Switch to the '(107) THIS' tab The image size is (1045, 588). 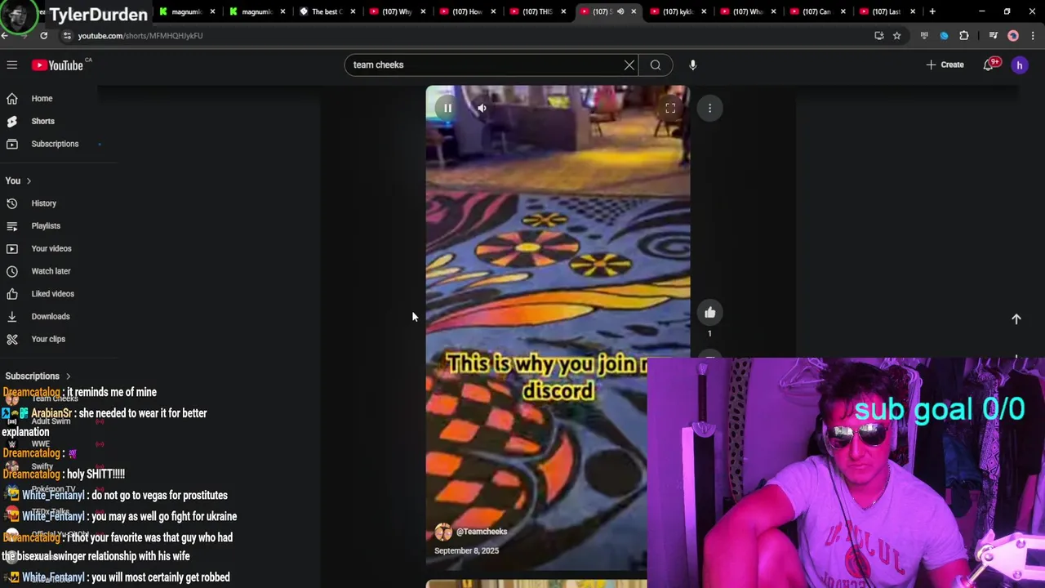pyautogui.click(x=536, y=11)
